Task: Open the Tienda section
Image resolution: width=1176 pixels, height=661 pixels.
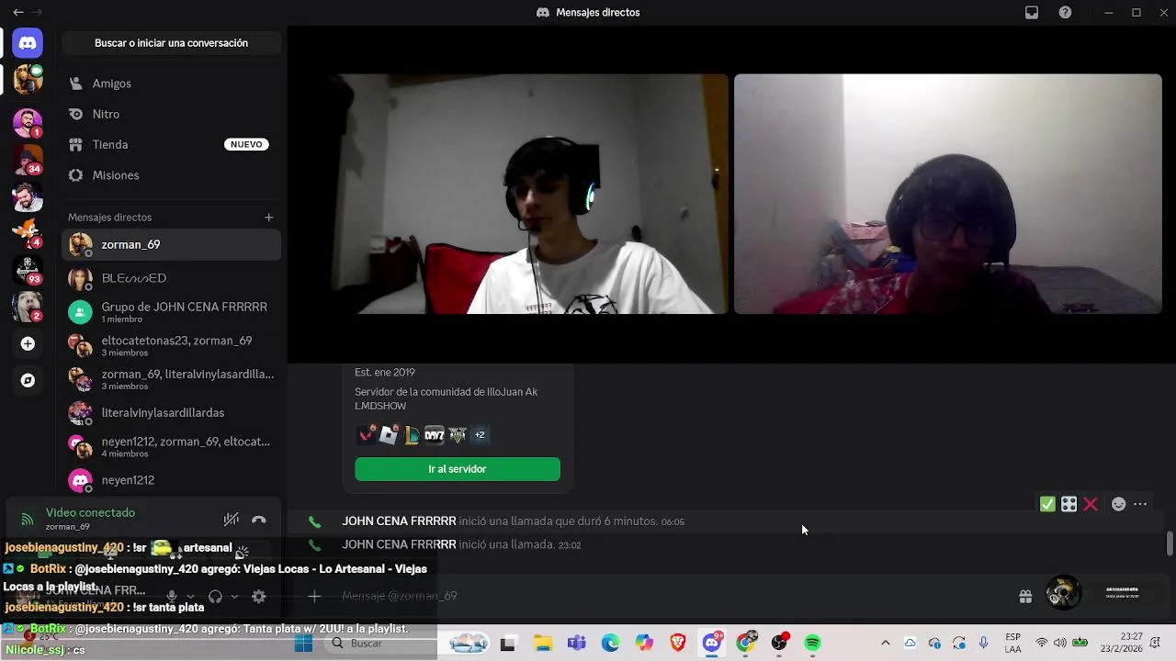Action: (171, 144)
